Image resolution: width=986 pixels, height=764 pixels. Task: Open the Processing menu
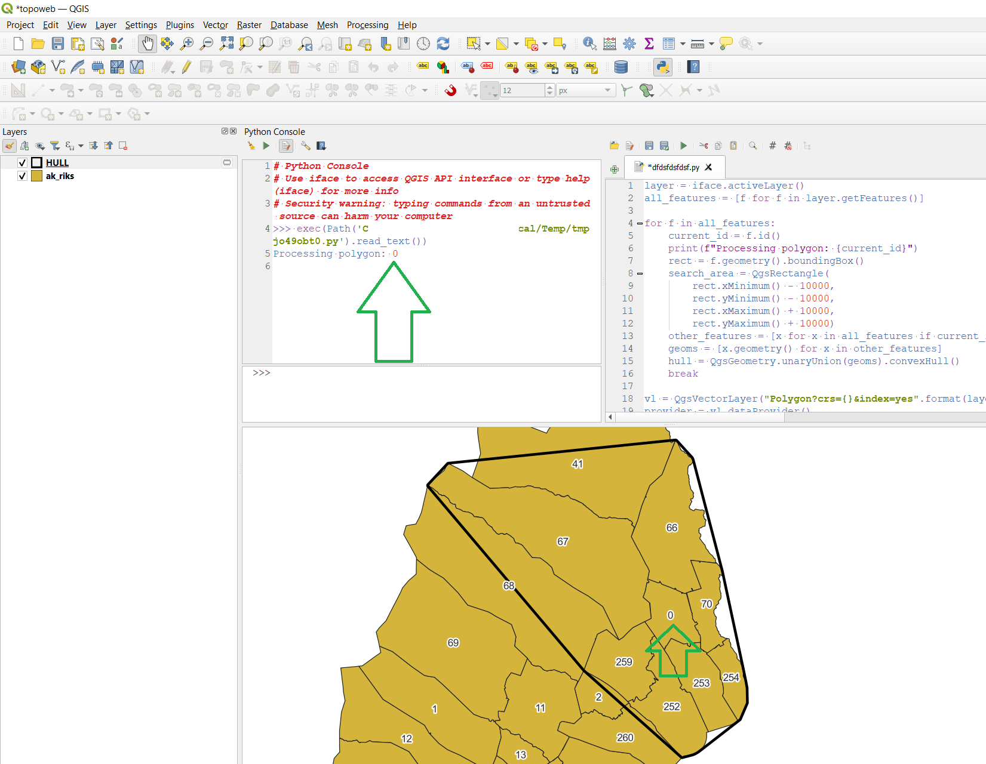tap(367, 25)
